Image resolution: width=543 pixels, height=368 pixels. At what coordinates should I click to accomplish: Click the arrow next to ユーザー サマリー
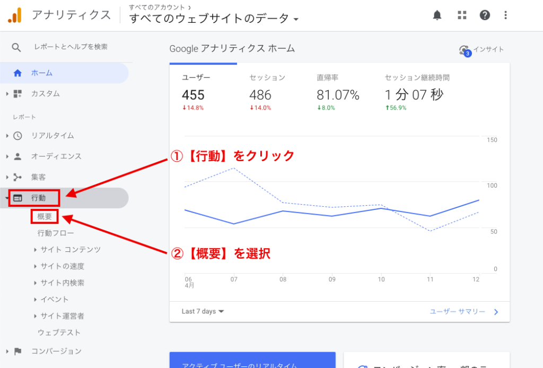click(x=496, y=312)
